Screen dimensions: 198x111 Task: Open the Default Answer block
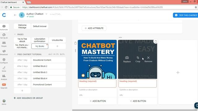pyautogui.click(x=40, y=26)
